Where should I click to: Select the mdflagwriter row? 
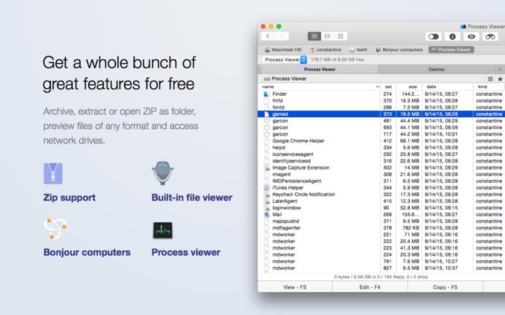pos(381,228)
